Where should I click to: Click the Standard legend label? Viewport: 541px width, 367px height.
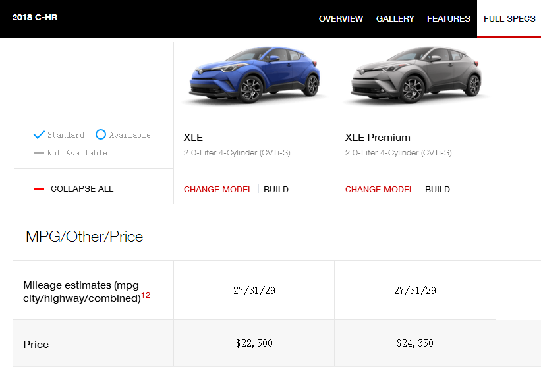click(66, 135)
